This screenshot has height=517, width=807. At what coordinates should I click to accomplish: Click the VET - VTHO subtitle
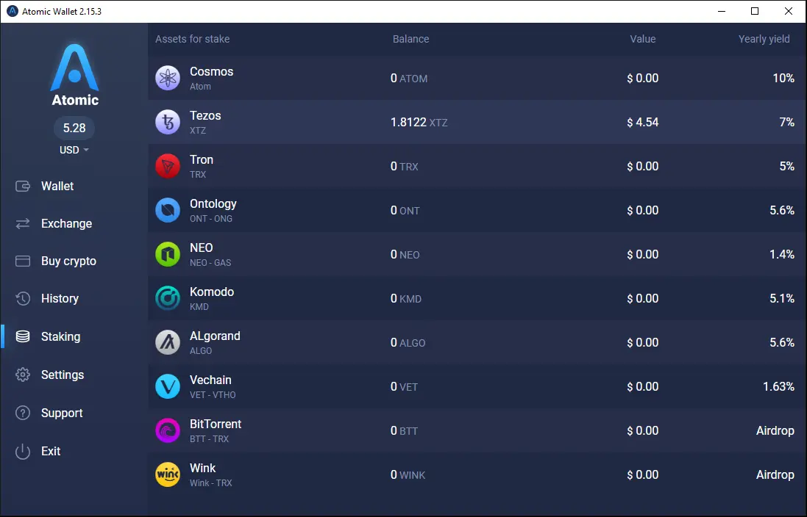coord(213,394)
